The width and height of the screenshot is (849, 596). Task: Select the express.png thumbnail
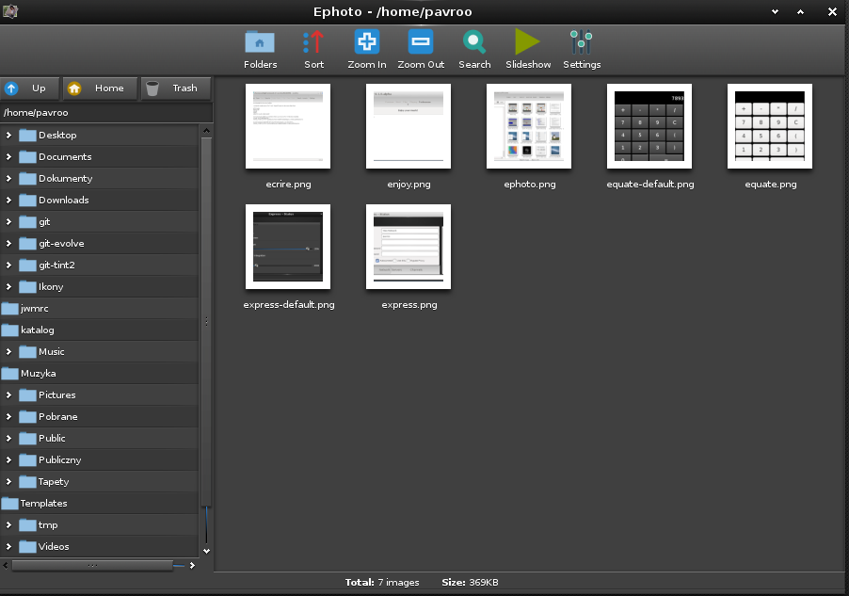point(408,247)
